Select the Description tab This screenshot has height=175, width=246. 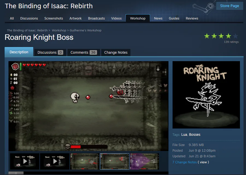[19, 52]
